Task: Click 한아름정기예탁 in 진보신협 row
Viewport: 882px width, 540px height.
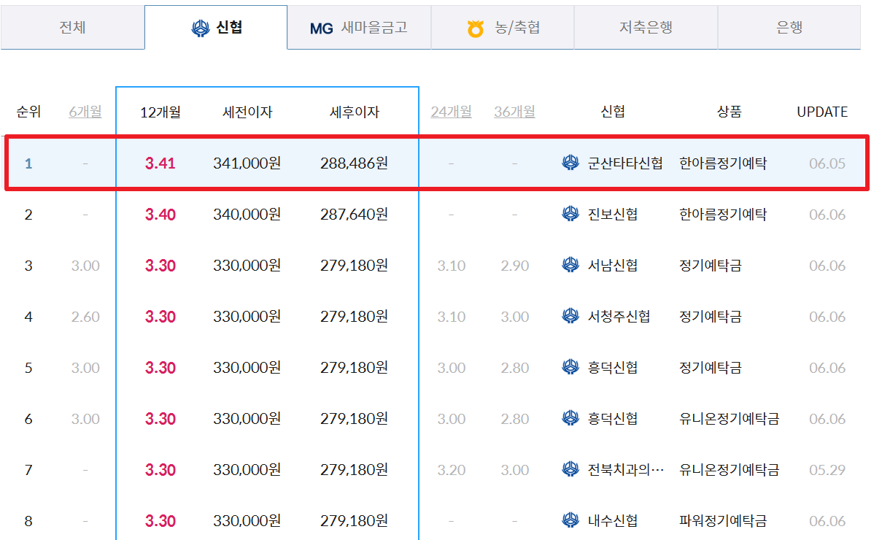Action: 722,214
